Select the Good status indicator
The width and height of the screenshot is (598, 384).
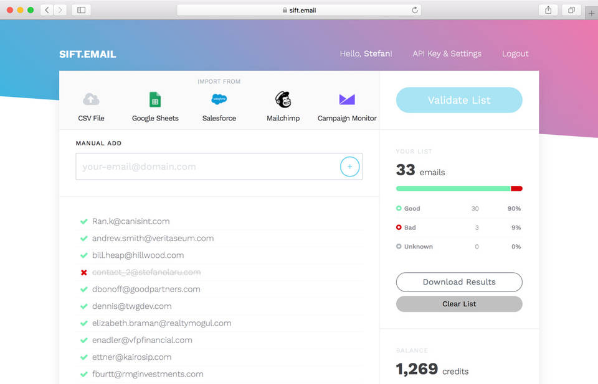click(399, 209)
